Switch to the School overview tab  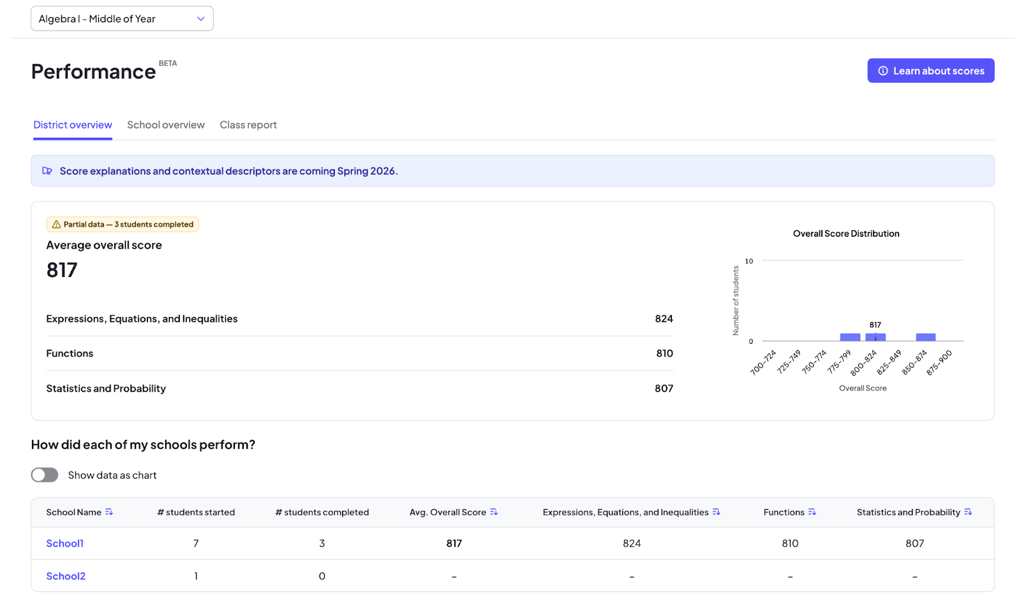165,124
